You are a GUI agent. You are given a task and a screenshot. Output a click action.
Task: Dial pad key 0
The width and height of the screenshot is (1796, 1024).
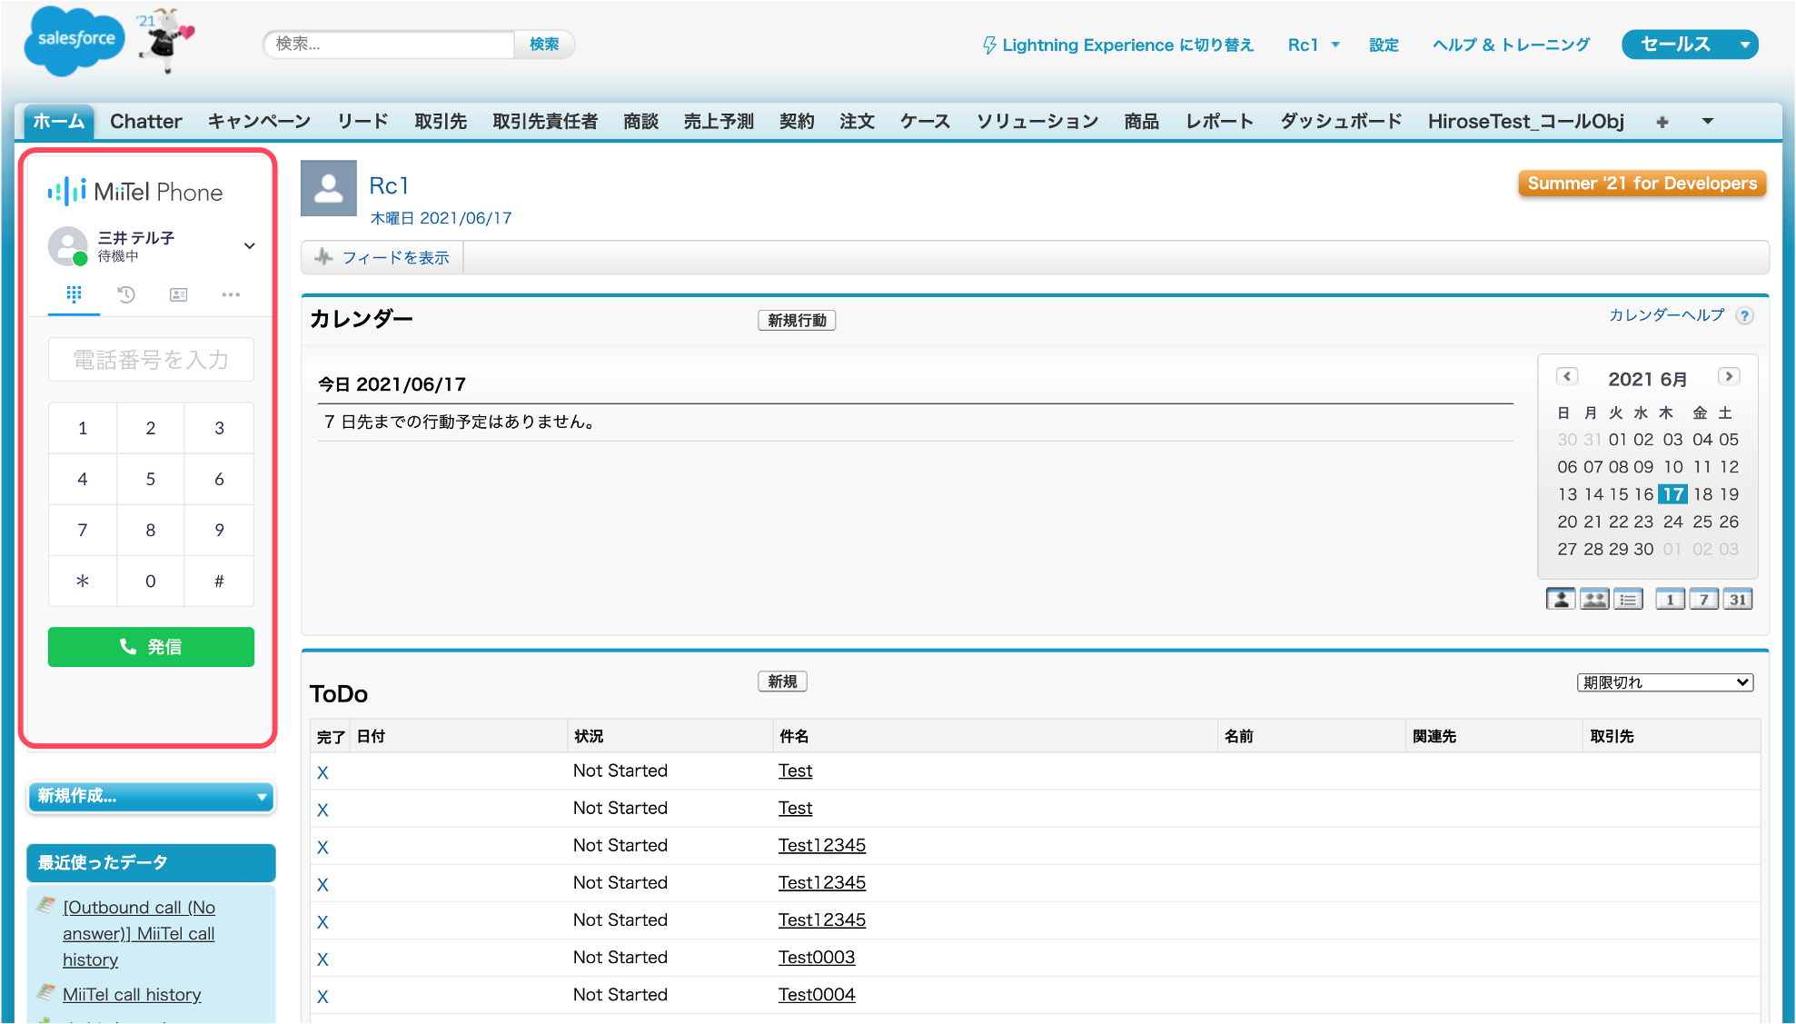(x=151, y=581)
